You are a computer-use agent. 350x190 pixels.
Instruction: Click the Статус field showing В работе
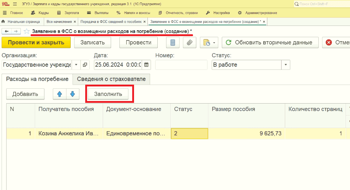click(247, 65)
